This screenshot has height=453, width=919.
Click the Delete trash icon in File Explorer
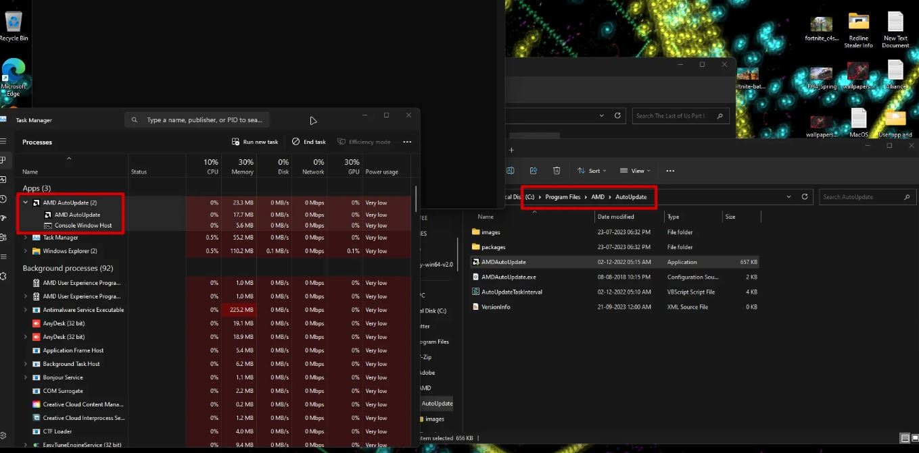[557, 171]
